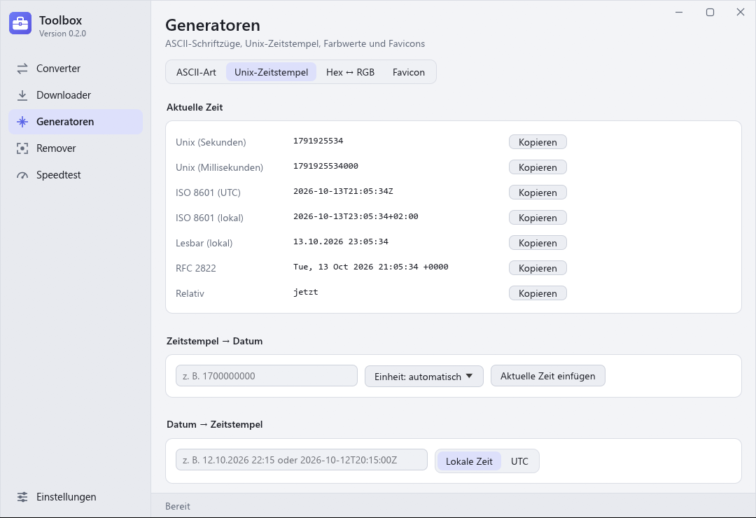756x518 pixels.
Task: Click the Remover scan-frame icon
Action: 22,148
